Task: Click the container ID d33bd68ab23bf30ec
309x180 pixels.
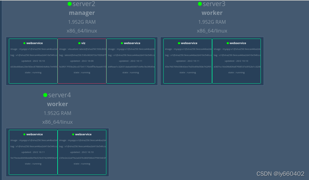Action: [x=34, y=67]
